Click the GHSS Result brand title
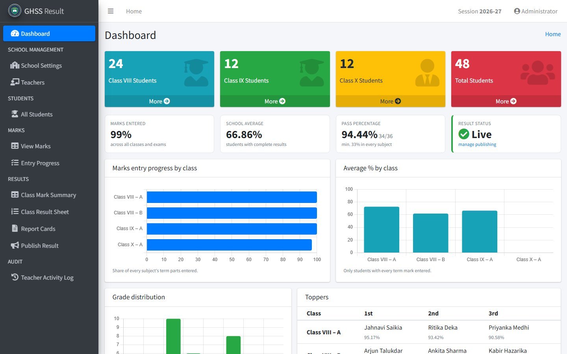Screen dimensions: 567x354 44,11
